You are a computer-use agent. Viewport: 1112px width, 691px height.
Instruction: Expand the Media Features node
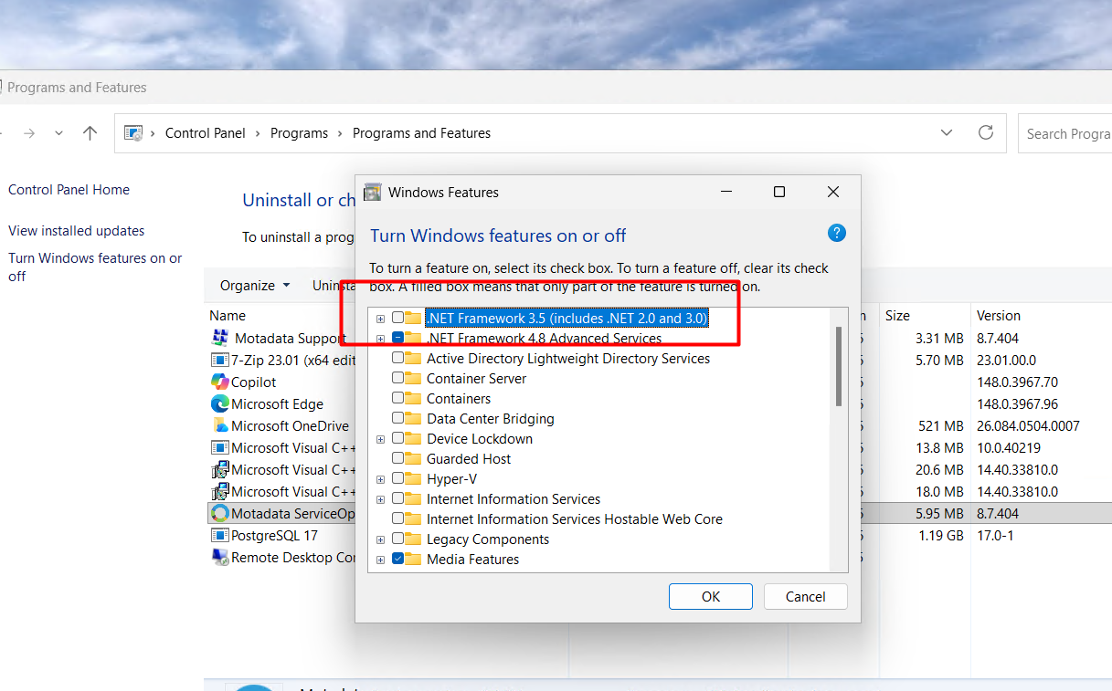click(x=380, y=560)
